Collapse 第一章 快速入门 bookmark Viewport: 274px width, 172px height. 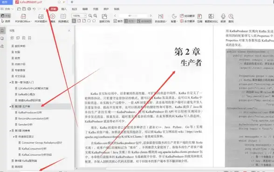(10, 82)
